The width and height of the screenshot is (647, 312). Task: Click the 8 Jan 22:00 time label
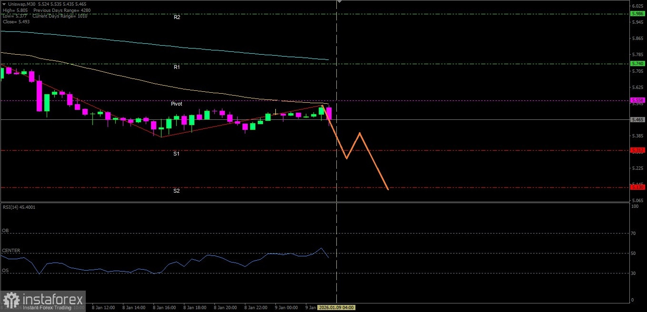coord(256,308)
